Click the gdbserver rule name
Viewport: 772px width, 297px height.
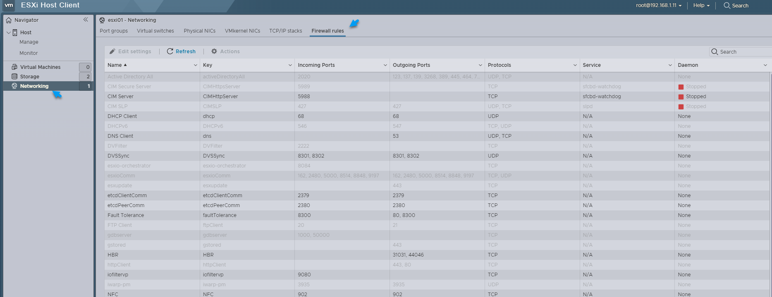click(120, 235)
